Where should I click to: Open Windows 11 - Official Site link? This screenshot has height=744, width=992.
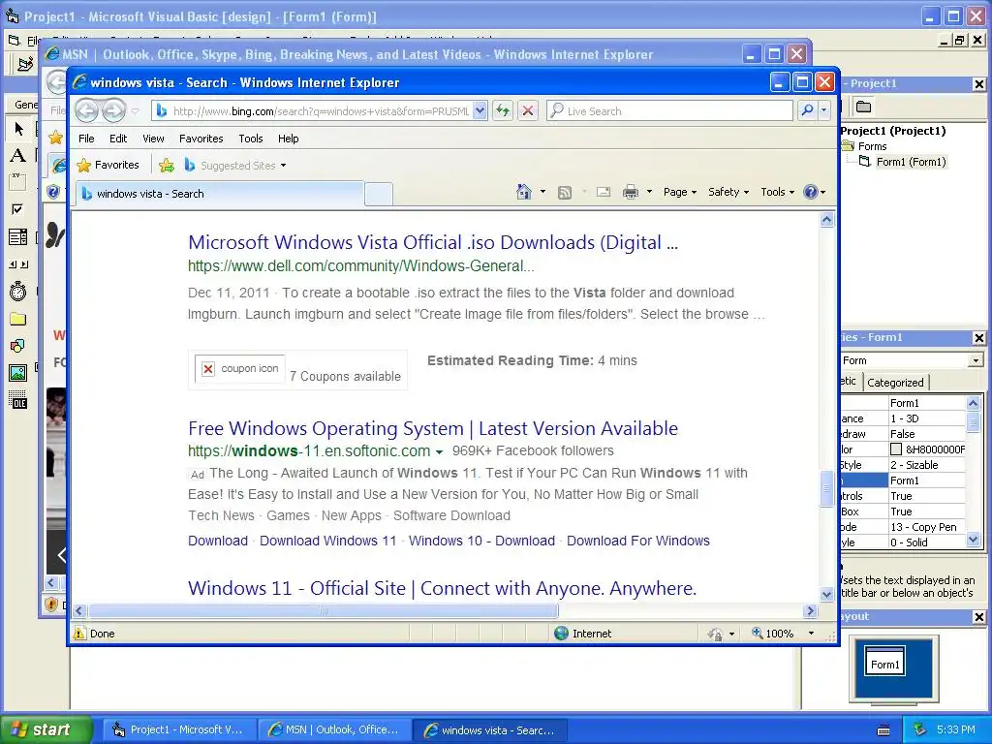pos(442,588)
